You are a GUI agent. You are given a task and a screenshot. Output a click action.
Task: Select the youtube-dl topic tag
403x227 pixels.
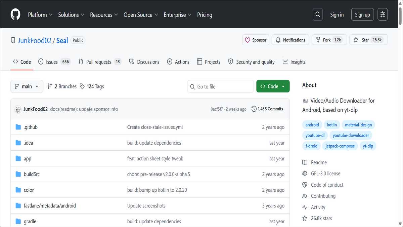click(x=315, y=136)
